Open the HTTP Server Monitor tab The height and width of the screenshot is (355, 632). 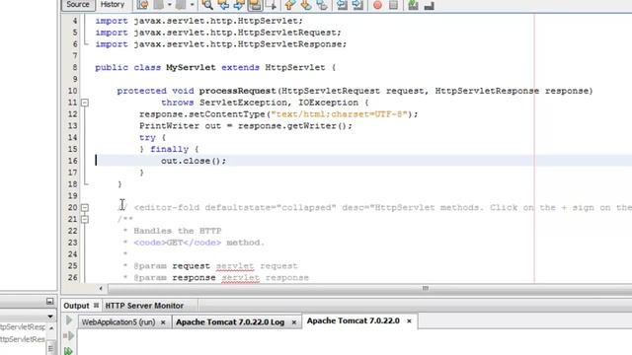144,306
